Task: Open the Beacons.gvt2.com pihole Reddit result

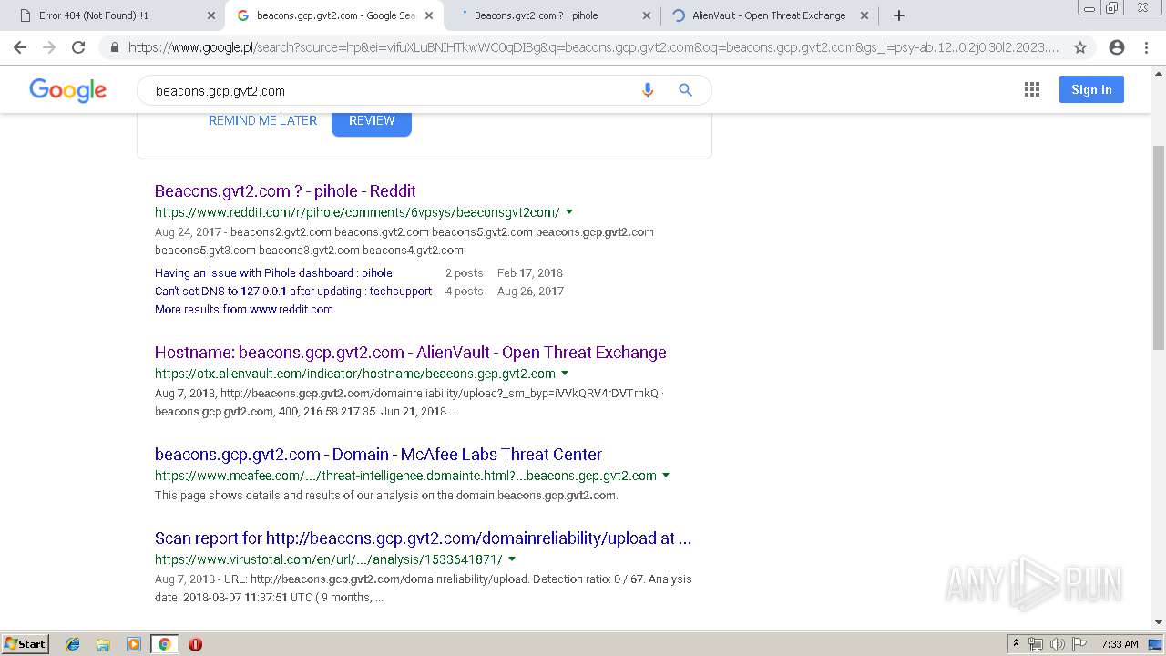Action: click(x=285, y=190)
